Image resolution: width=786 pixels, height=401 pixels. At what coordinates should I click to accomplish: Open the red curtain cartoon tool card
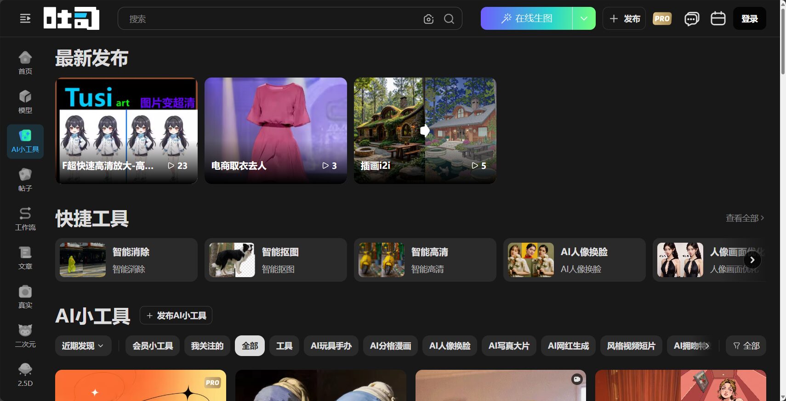click(x=681, y=385)
